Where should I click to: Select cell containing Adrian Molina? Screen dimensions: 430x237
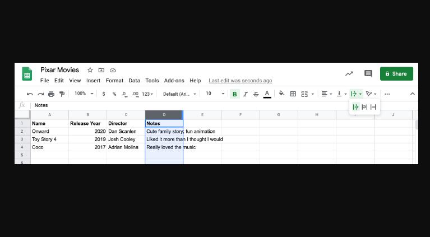pyautogui.click(x=126, y=147)
